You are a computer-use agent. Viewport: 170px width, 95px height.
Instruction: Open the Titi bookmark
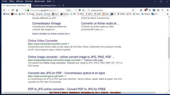point(129,14)
